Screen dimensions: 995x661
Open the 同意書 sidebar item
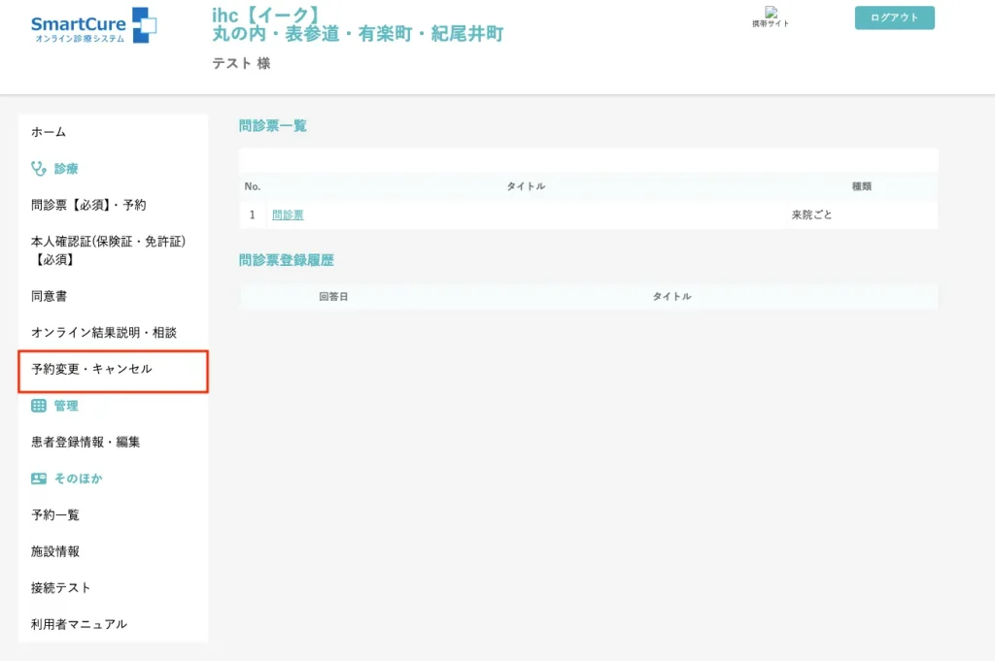point(49,296)
